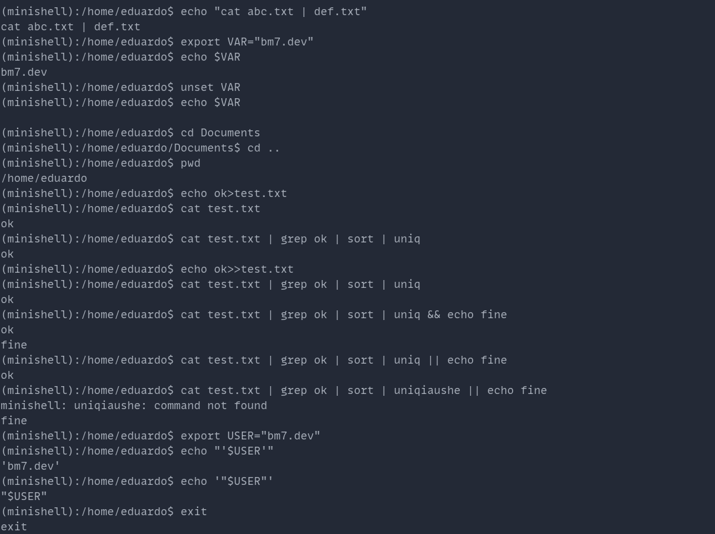The height and width of the screenshot is (534, 715).
Task: Click the exit command at last prompt
Action: [194, 511]
